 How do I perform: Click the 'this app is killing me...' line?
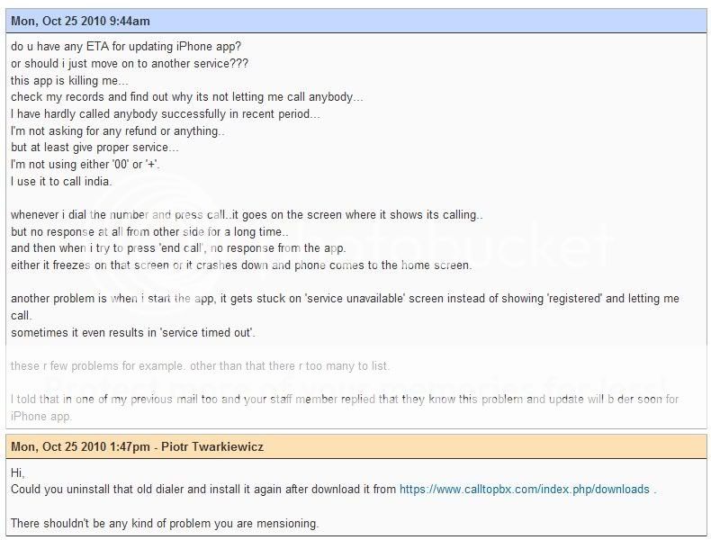point(69,80)
